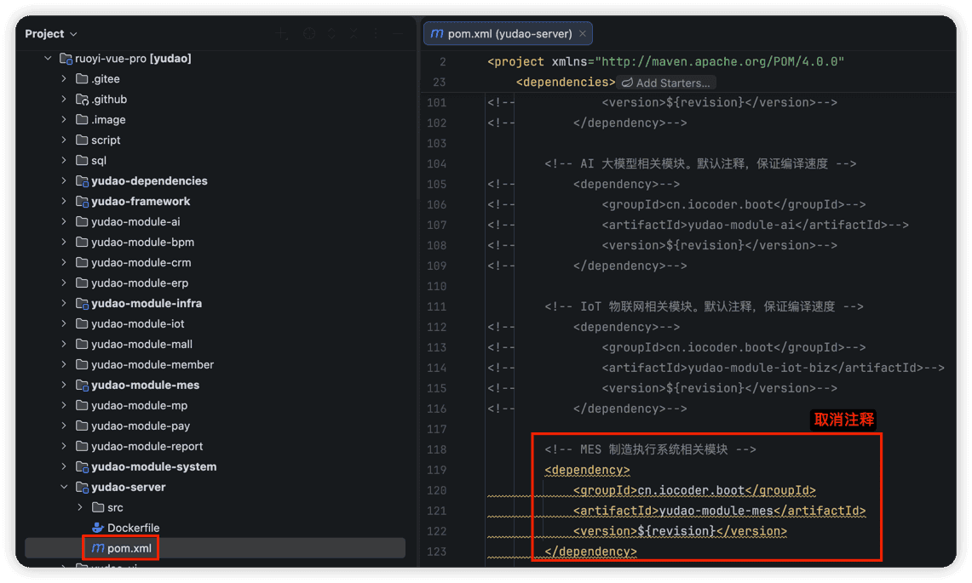Hide the Project tool window with minus icon

point(398,33)
